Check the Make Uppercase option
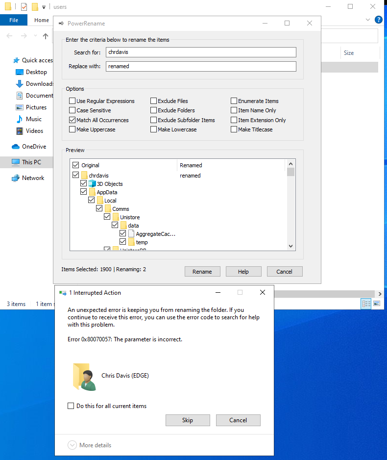Screen dimensions: 387x460 72,129
